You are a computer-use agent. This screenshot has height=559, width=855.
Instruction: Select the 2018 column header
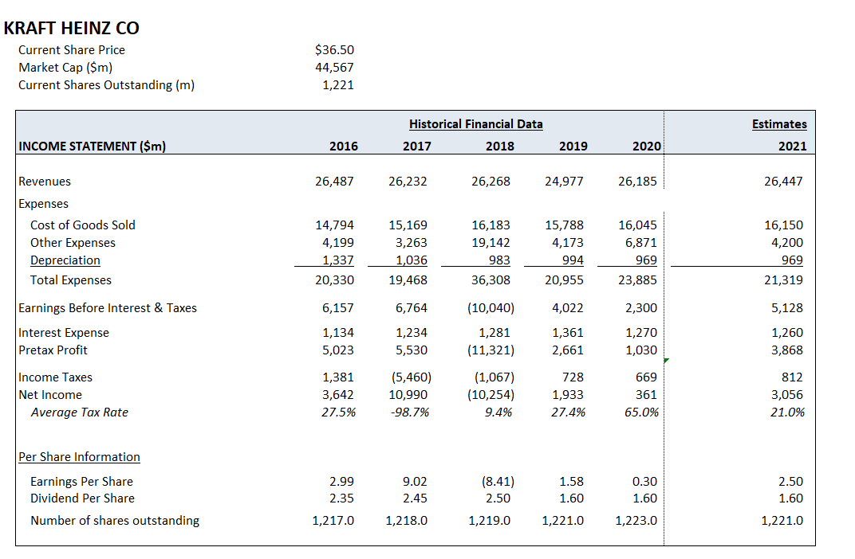coord(500,146)
